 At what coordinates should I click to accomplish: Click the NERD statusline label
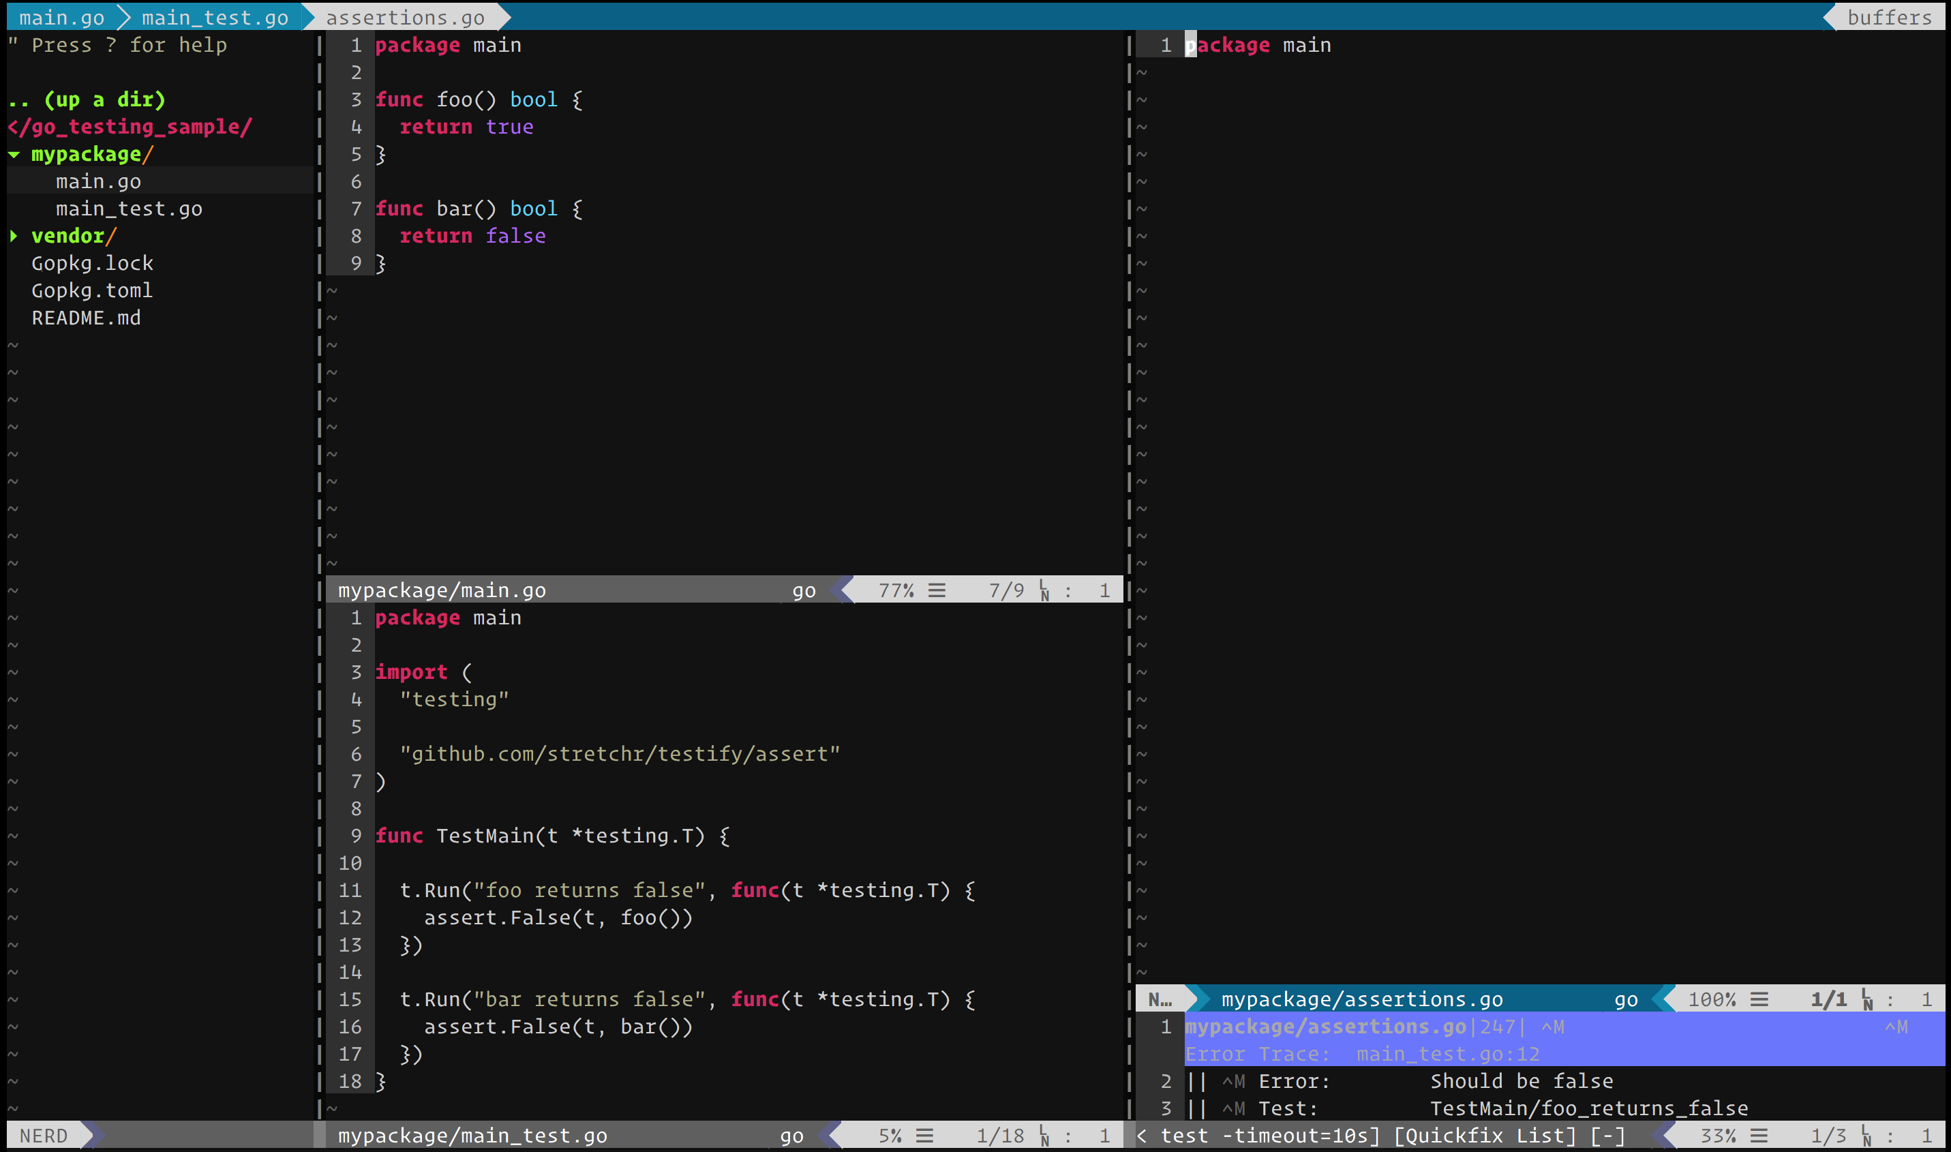pos(44,1136)
